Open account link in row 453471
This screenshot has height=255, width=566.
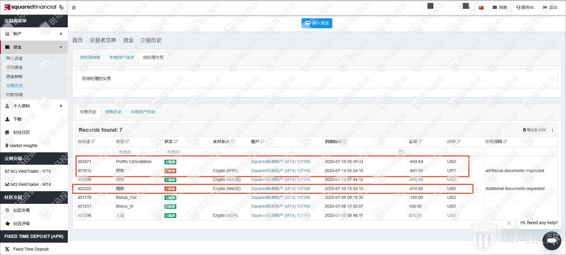(x=281, y=161)
